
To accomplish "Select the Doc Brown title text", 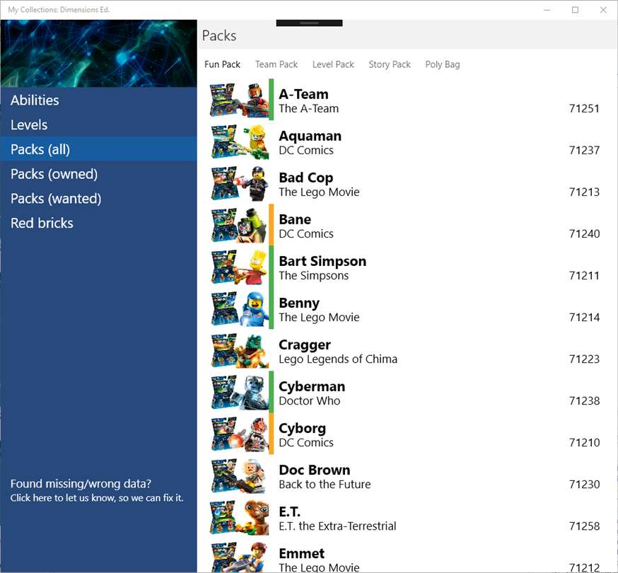I will click(x=315, y=470).
